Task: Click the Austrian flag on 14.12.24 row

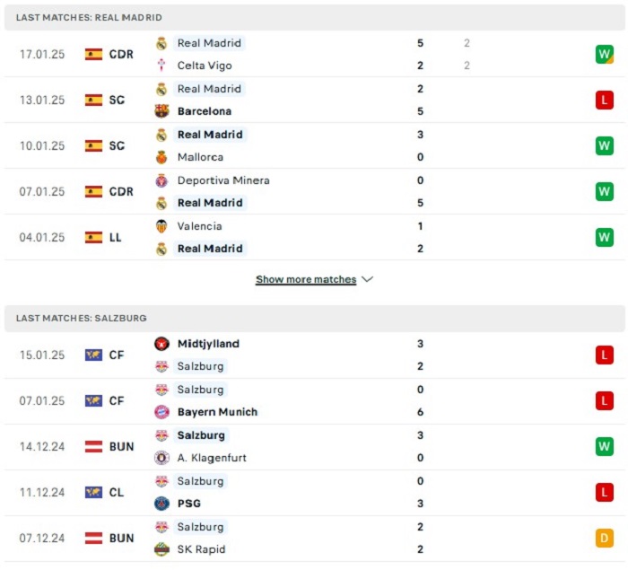Action: coord(93,446)
